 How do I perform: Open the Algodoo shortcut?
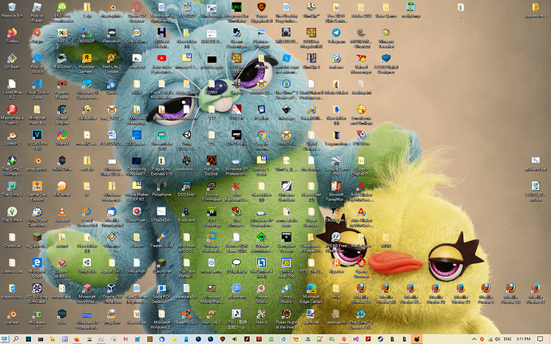[336, 267]
